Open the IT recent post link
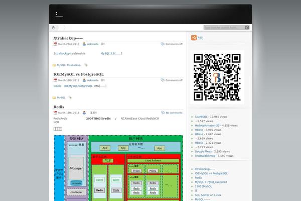This screenshot has height=201, width=301. coord(196,191)
